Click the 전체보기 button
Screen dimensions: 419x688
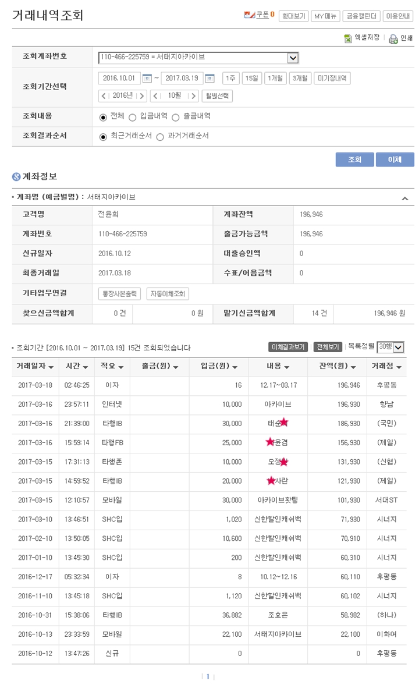click(x=328, y=347)
